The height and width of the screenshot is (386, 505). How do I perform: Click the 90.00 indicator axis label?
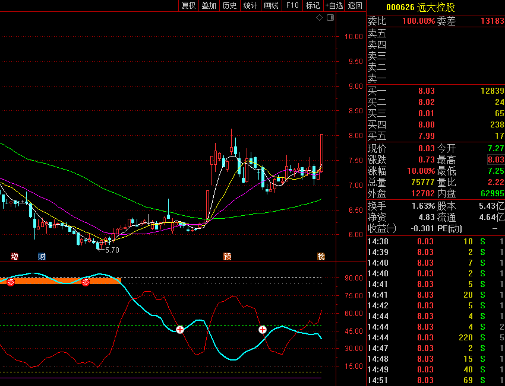point(353,278)
